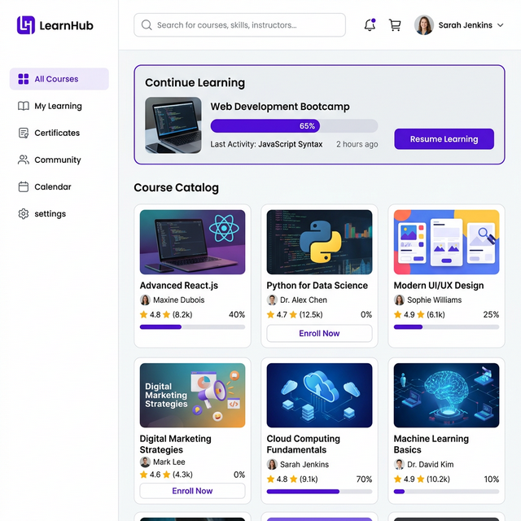Open the shopping cart

[395, 25]
